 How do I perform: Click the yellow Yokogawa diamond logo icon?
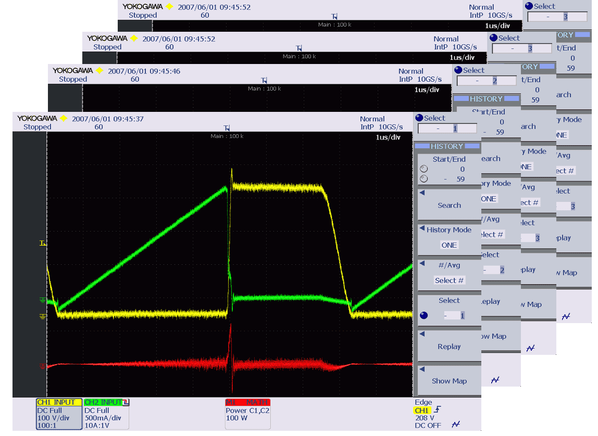(x=65, y=119)
